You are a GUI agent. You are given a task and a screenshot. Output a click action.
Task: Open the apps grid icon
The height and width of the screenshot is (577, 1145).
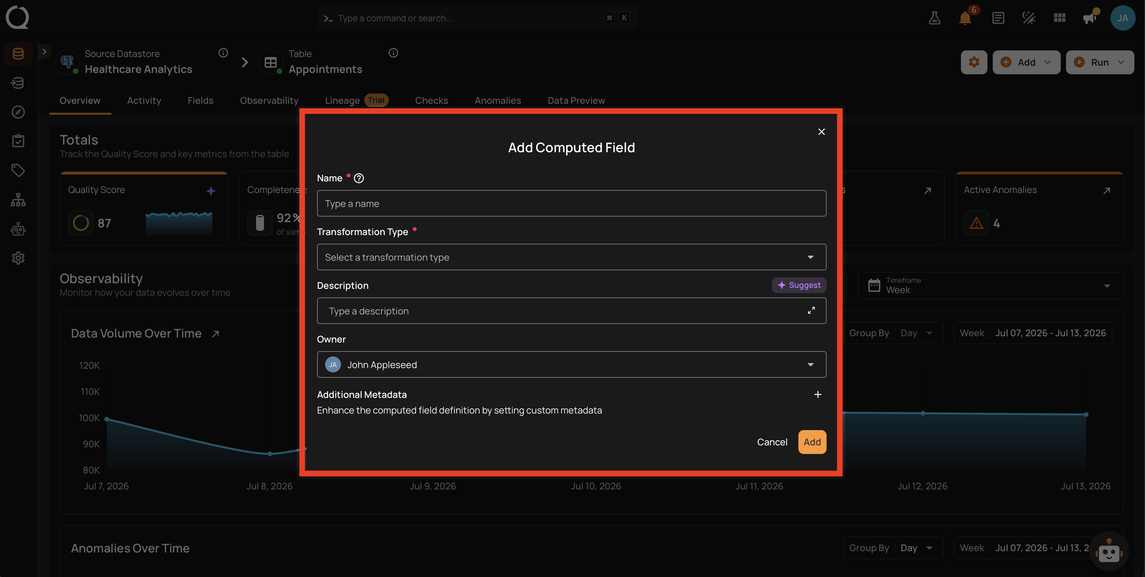coord(1059,18)
